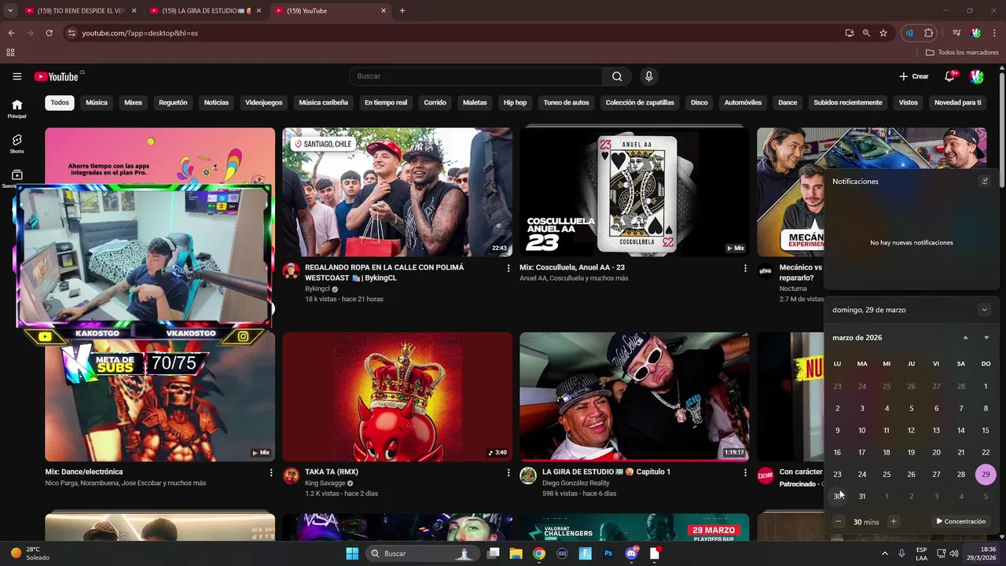Open the Chrome apps grid icon

point(10,53)
